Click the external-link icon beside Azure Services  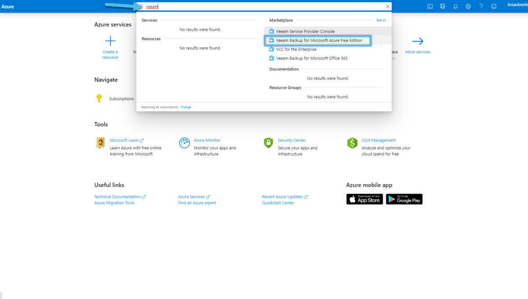pyautogui.click(x=208, y=197)
